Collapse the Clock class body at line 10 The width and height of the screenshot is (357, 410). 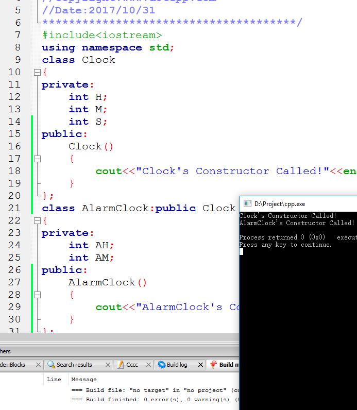pos(37,73)
